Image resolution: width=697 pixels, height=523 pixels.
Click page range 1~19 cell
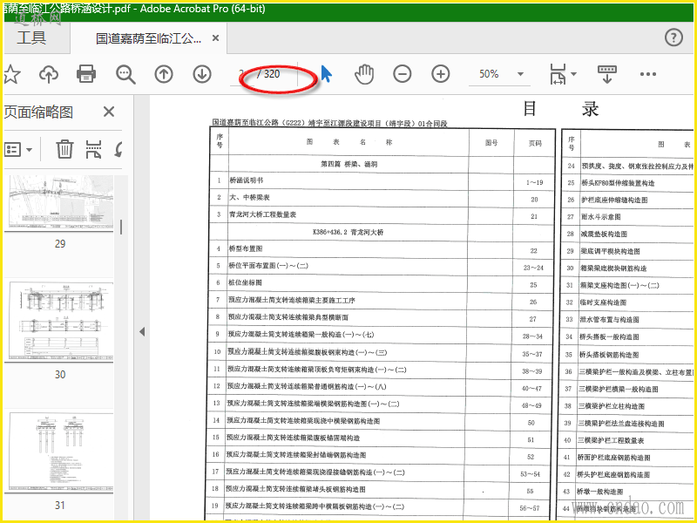click(x=534, y=182)
